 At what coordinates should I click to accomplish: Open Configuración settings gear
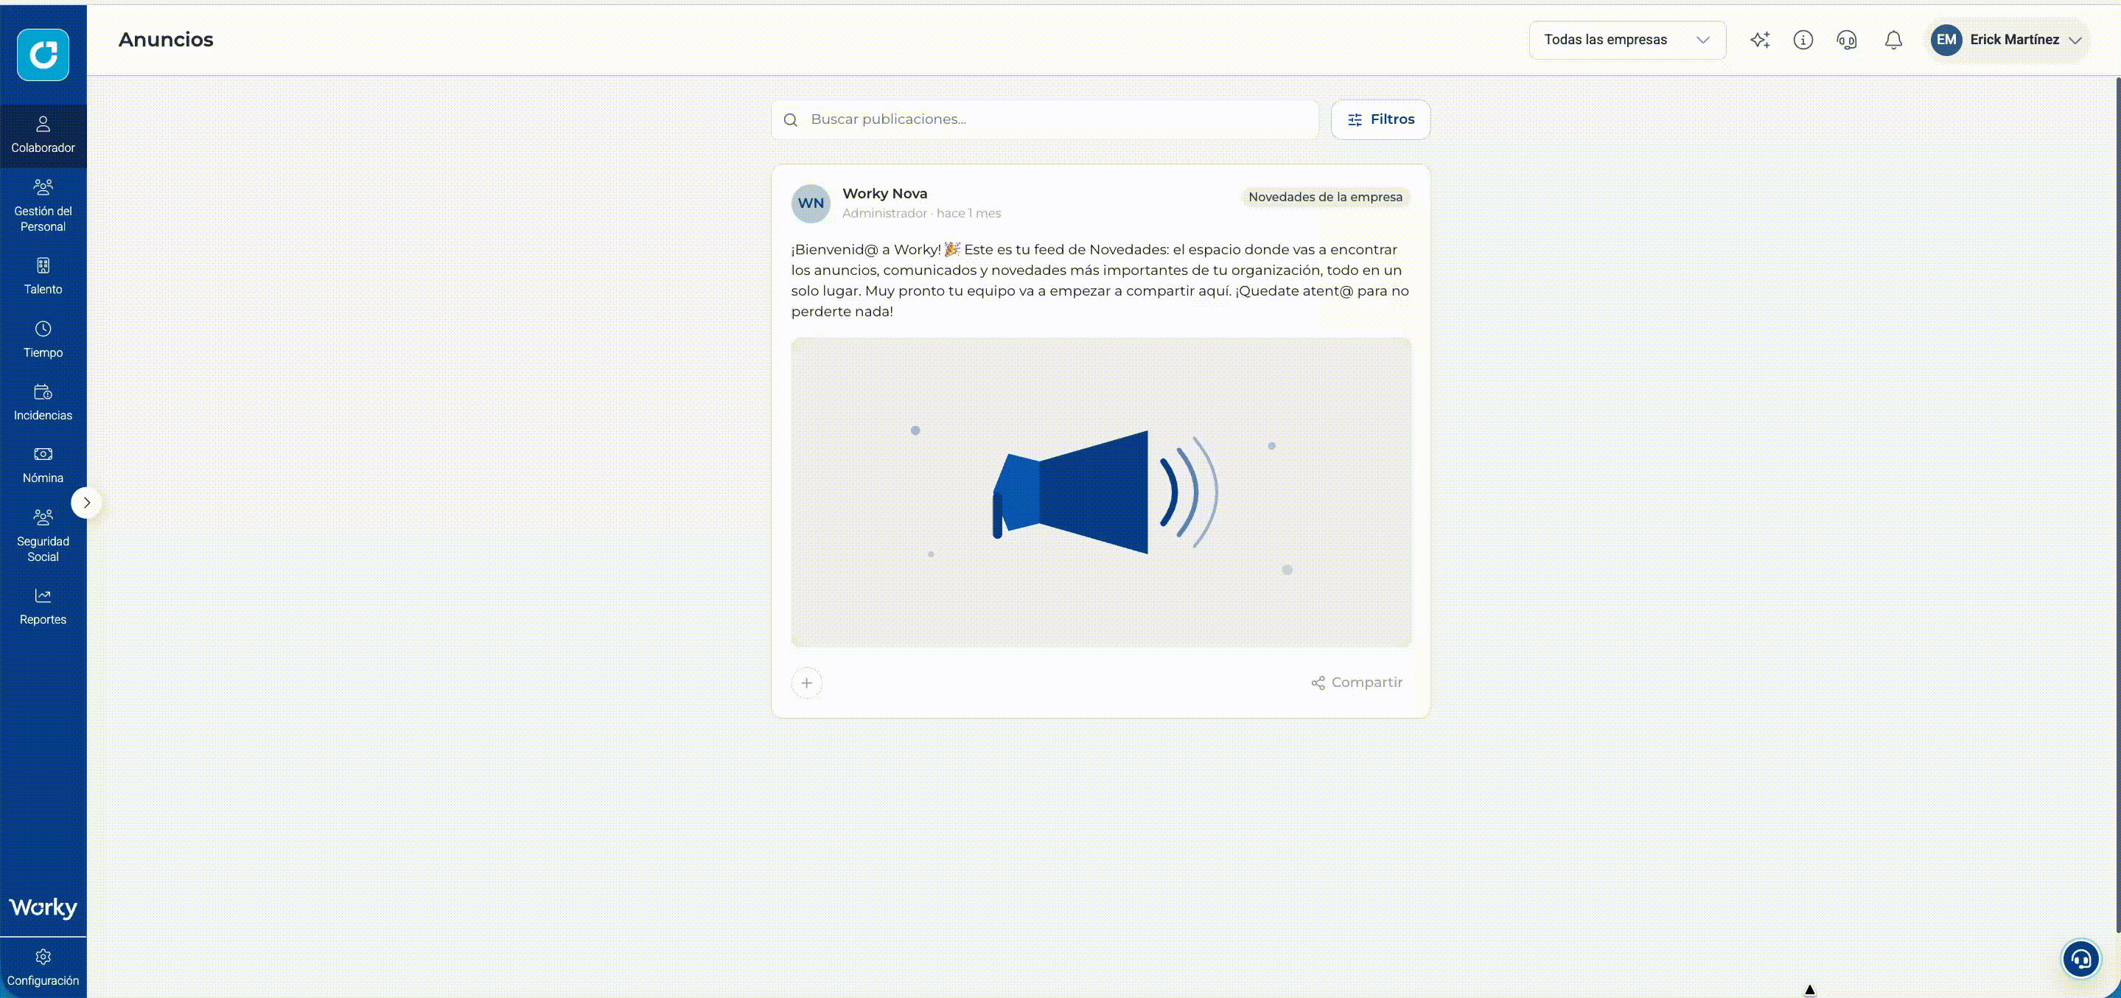43,968
